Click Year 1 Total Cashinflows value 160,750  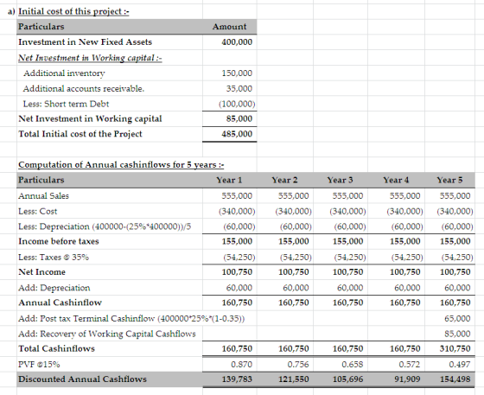pos(237,348)
